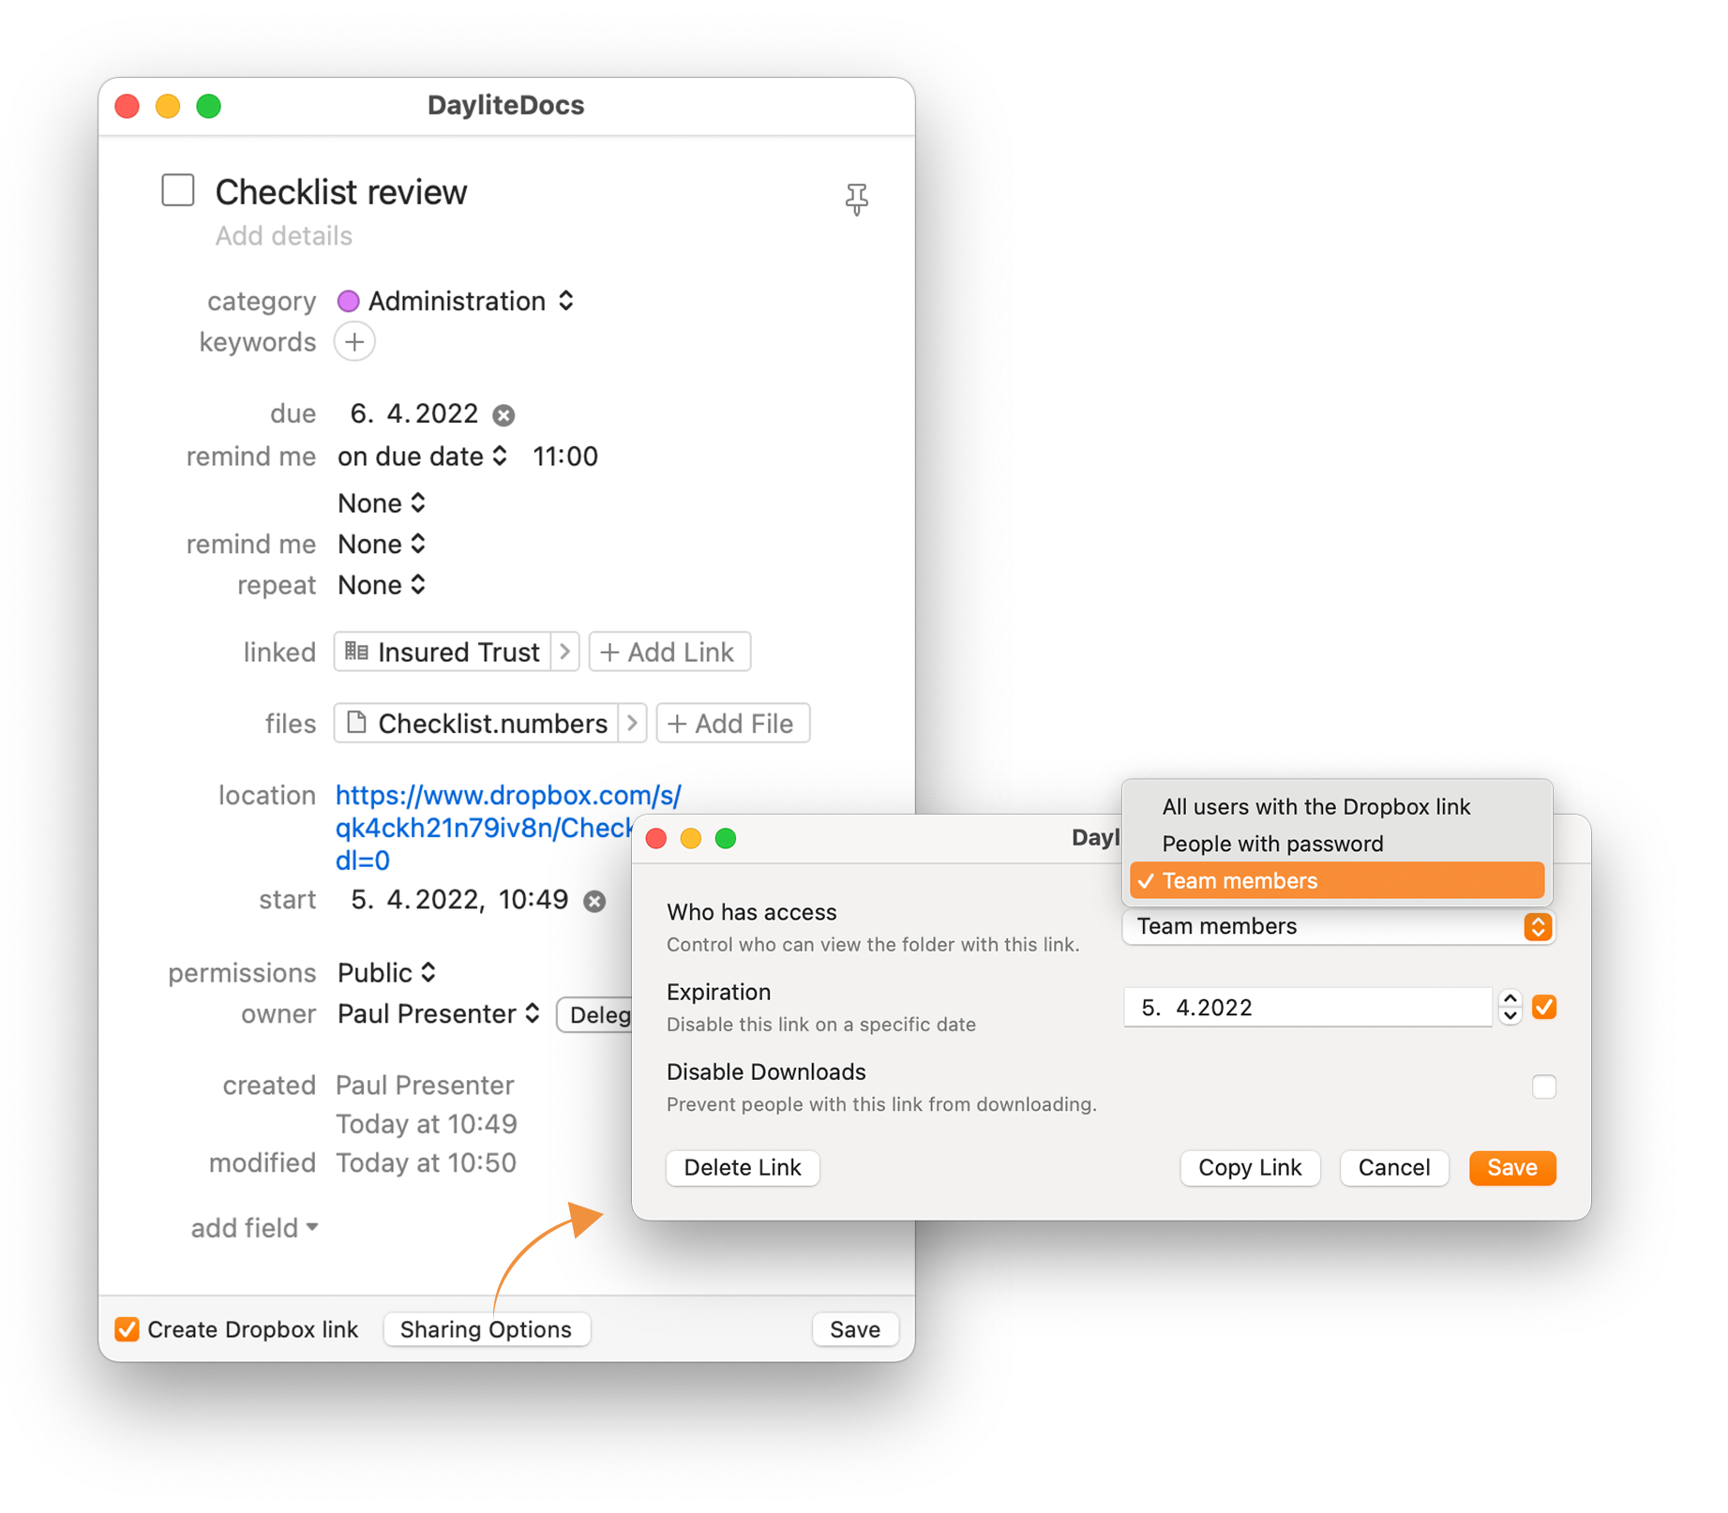Close the sharing options dialog
Screen dimensions: 1728x1513
point(656,838)
